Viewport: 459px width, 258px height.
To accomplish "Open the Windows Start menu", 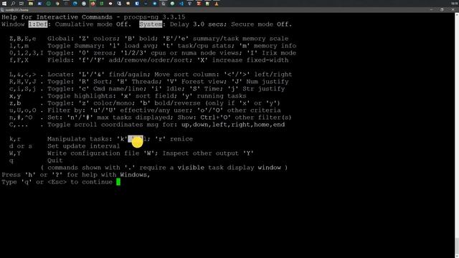I will pos(4,4).
